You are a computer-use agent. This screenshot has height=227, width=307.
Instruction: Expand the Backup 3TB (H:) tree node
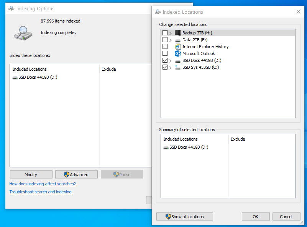[170, 33]
